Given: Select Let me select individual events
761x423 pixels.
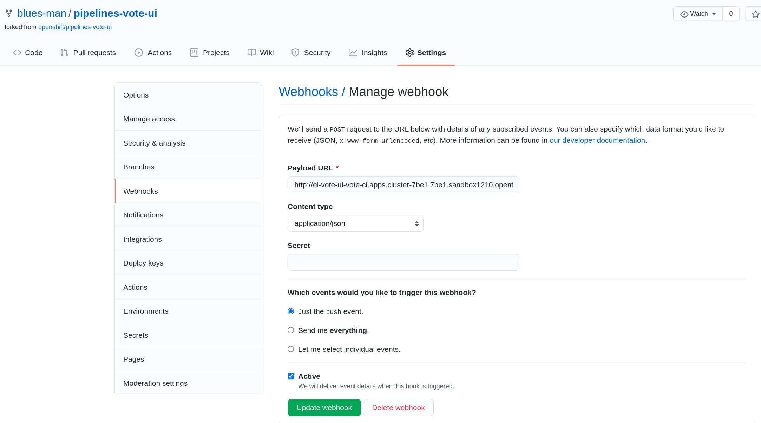Looking at the screenshot, I should 290,349.
